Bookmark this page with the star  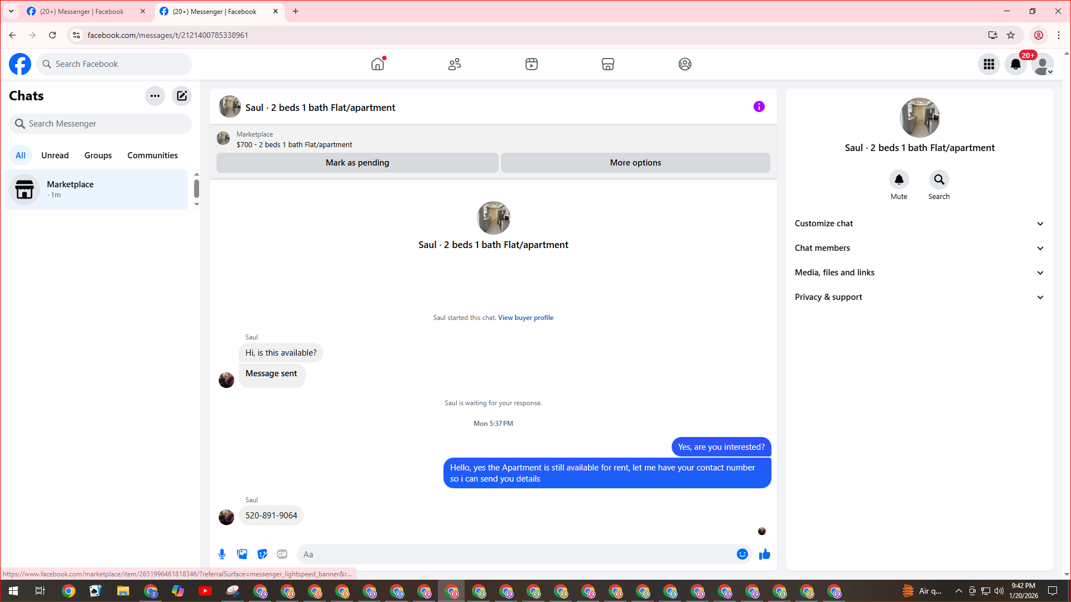click(1011, 35)
